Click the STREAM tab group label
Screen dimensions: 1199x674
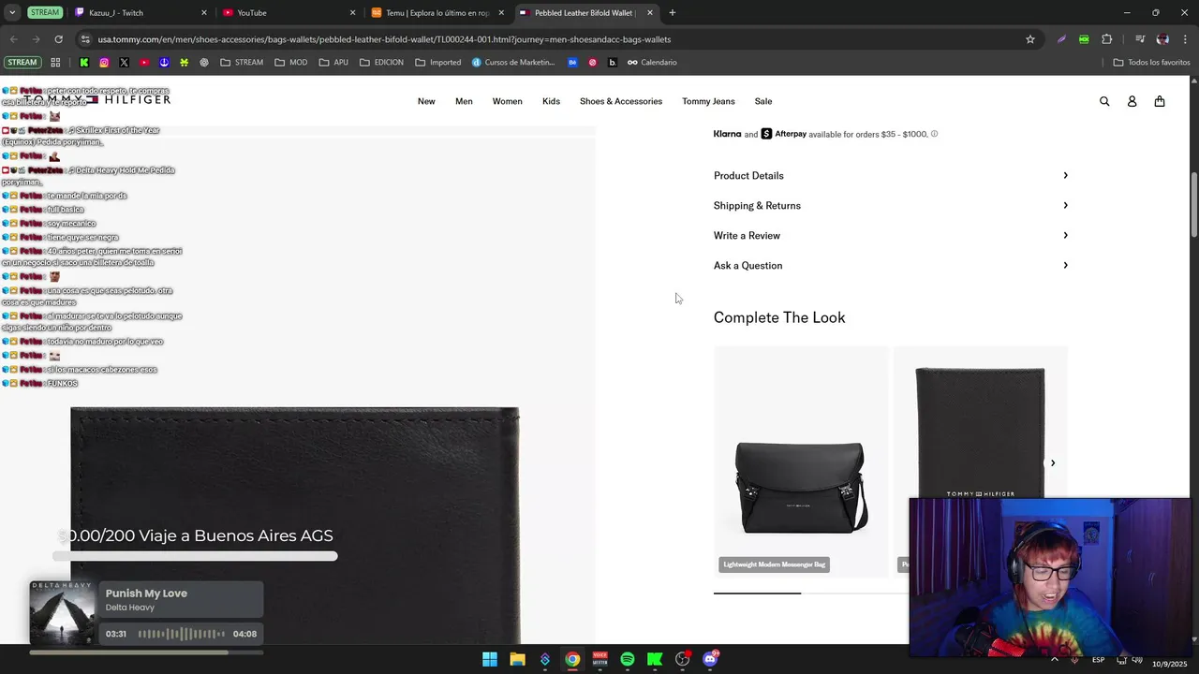click(44, 13)
